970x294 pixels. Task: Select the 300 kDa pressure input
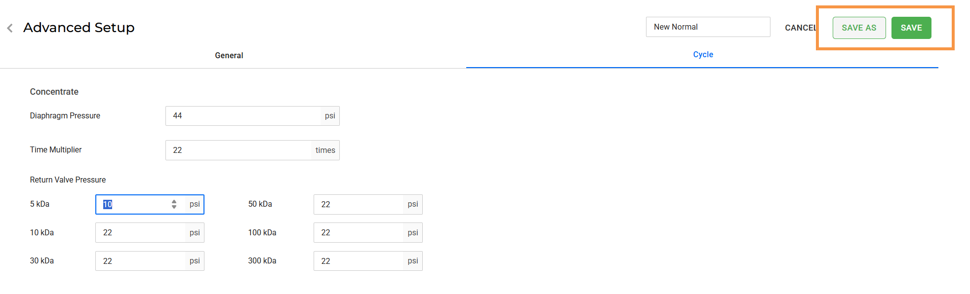tap(359, 261)
